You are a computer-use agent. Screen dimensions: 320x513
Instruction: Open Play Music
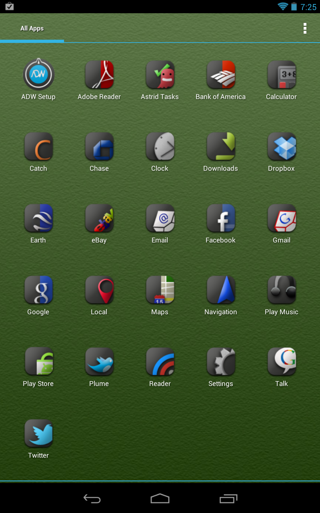[282, 290]
